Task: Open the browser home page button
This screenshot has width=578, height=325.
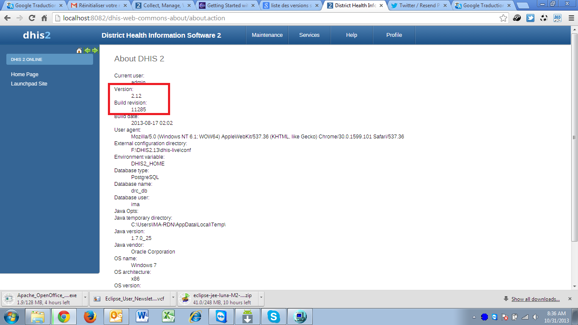Action: tap(44, 18)
